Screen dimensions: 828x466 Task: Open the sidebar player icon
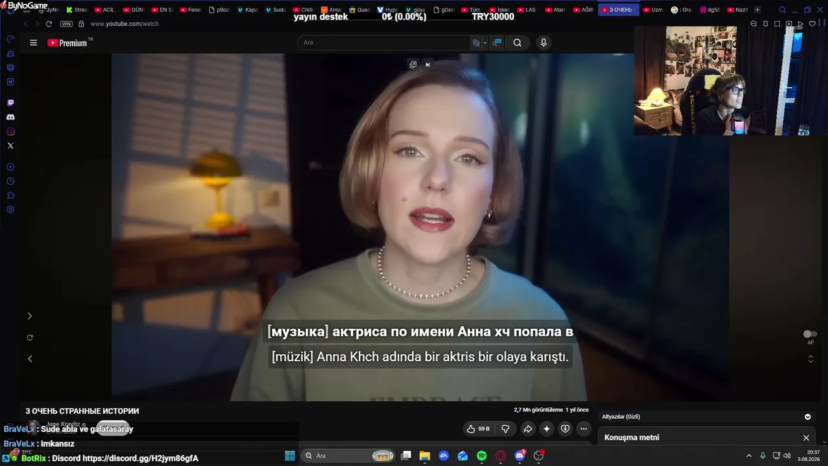10,167
